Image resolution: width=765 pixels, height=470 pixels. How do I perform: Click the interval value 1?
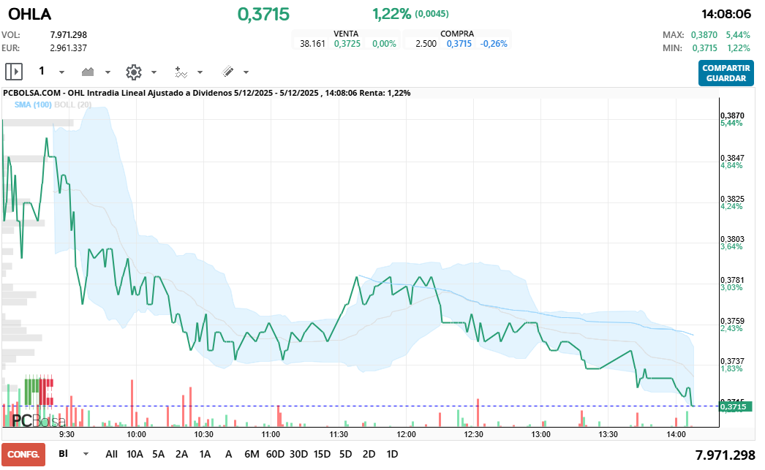click(x=42, y=71)
